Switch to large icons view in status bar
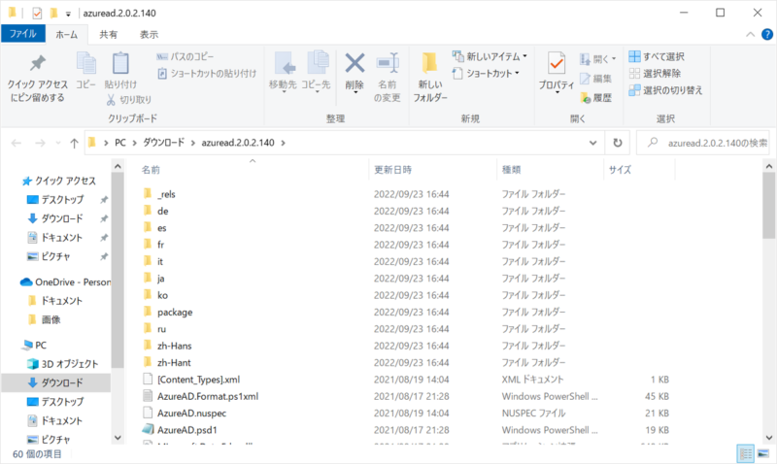777x464 pixels. point(763,453)
